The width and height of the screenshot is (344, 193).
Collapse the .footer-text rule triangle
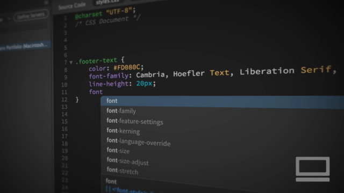(71, 63)
